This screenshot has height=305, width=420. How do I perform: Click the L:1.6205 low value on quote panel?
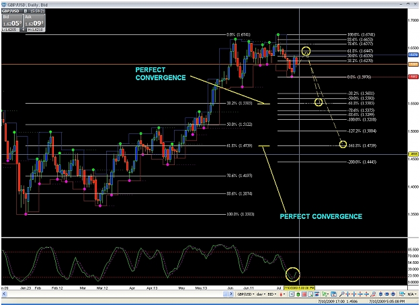(x=10, y=30)
